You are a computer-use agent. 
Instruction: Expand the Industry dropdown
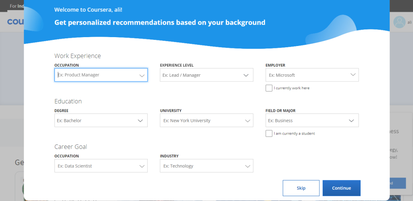click(x=206, y=166)
